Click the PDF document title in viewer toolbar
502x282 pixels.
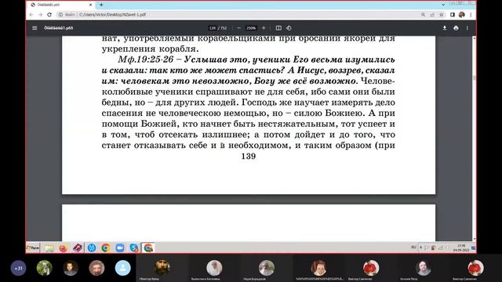coord(59,28)
